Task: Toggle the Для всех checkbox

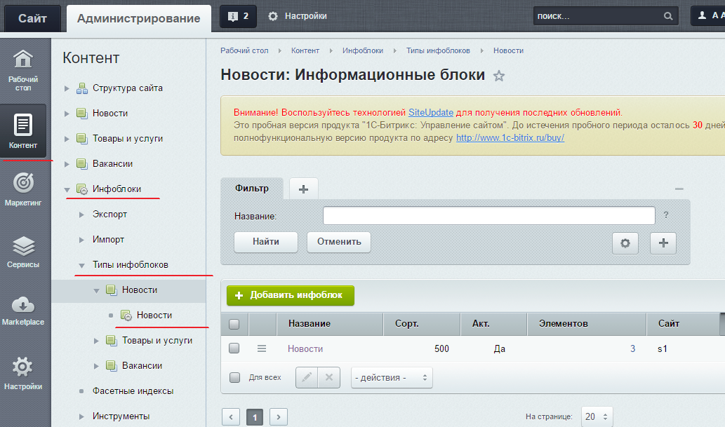Action: coord(235,377)
